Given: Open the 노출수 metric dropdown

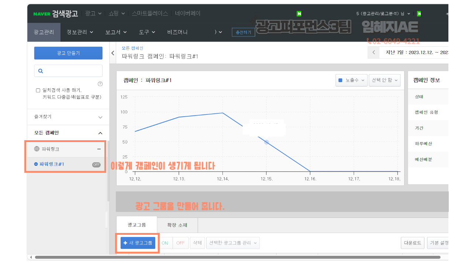Looking at the screenshot, I should click(x=351, y=80).
